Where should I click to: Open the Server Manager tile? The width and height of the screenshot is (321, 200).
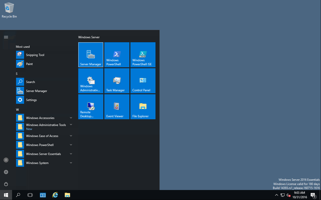[91, 55]
